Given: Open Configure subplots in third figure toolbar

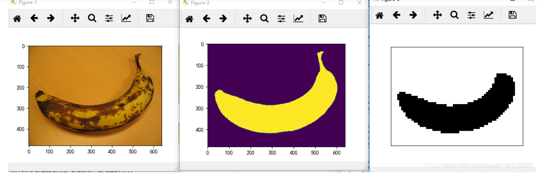Looking at the screenshot, I should [x=471, y=15].
